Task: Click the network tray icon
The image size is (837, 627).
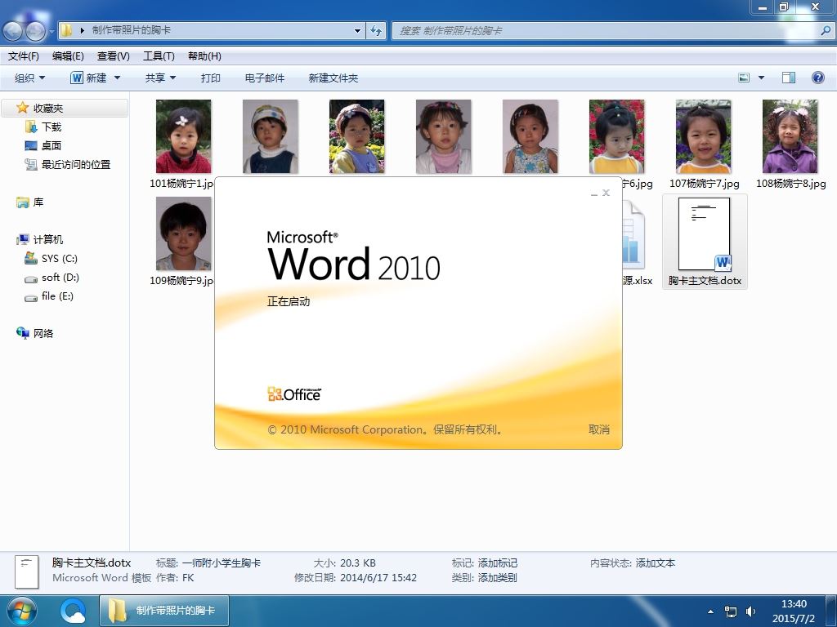Action: click(x=730, y=611)
